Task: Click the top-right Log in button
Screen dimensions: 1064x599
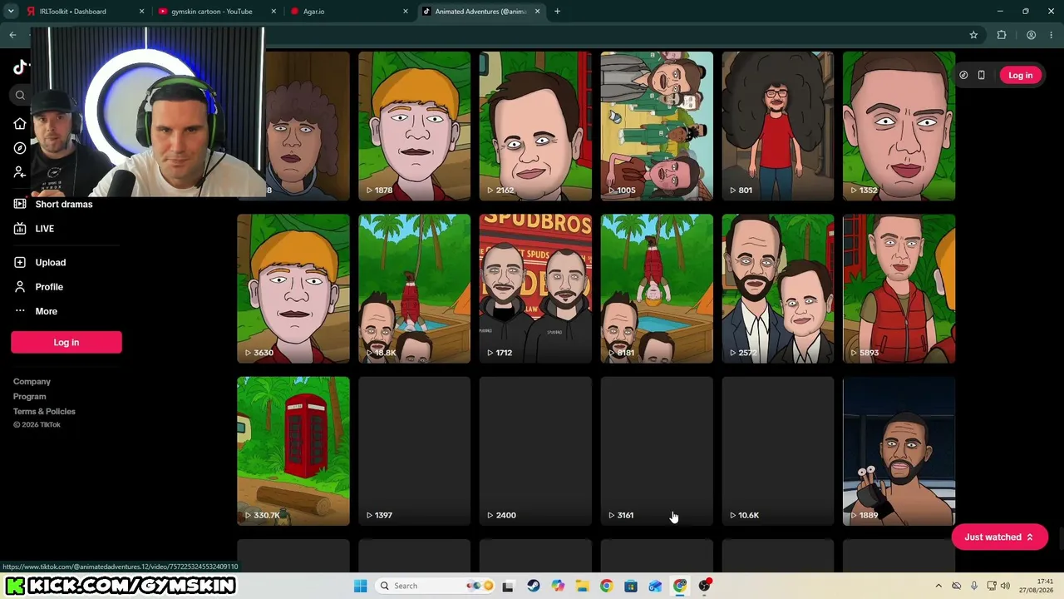Action: (x=1020, y=75)
